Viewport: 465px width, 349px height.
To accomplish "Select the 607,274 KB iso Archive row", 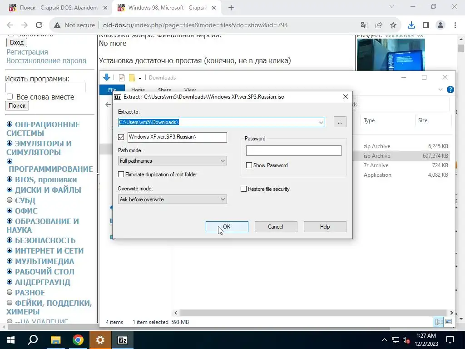I will point(402,156).
